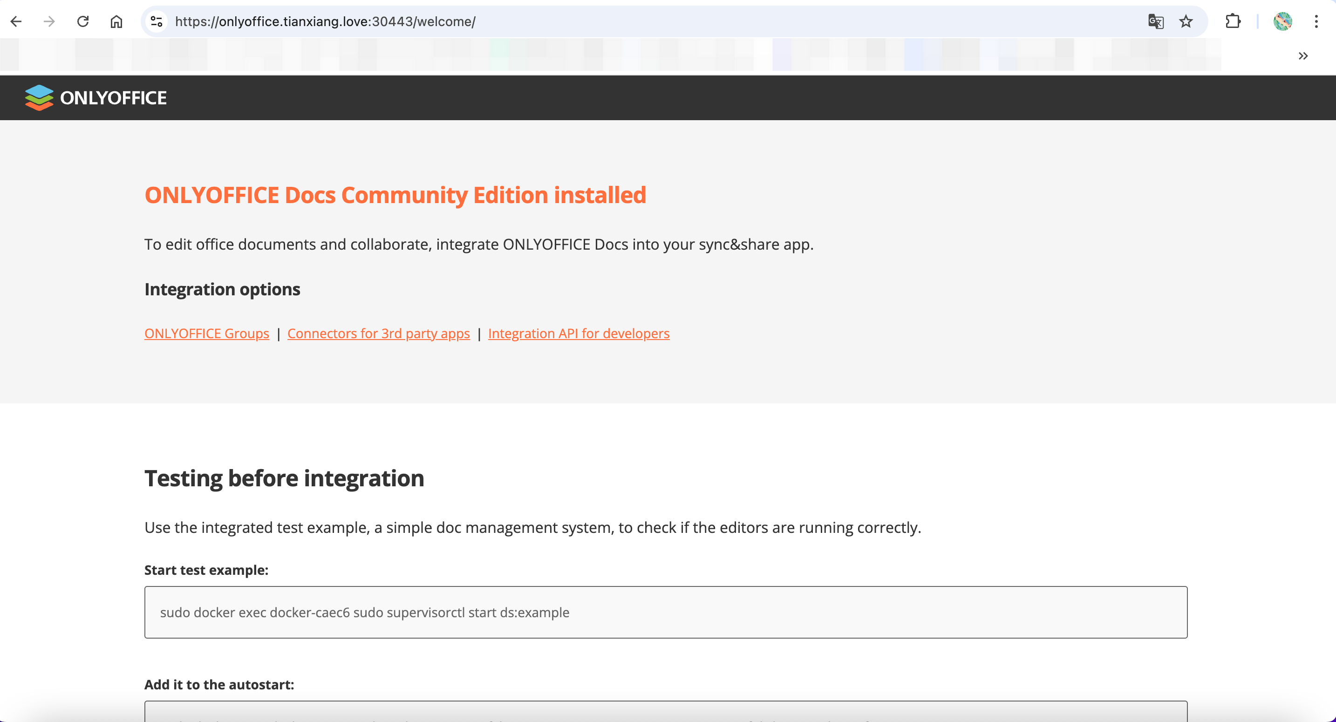The height and width of the screenshot is (722, 1336).
Task: Open Chrome three-dot menu
Action: (x=1316, y=21)
